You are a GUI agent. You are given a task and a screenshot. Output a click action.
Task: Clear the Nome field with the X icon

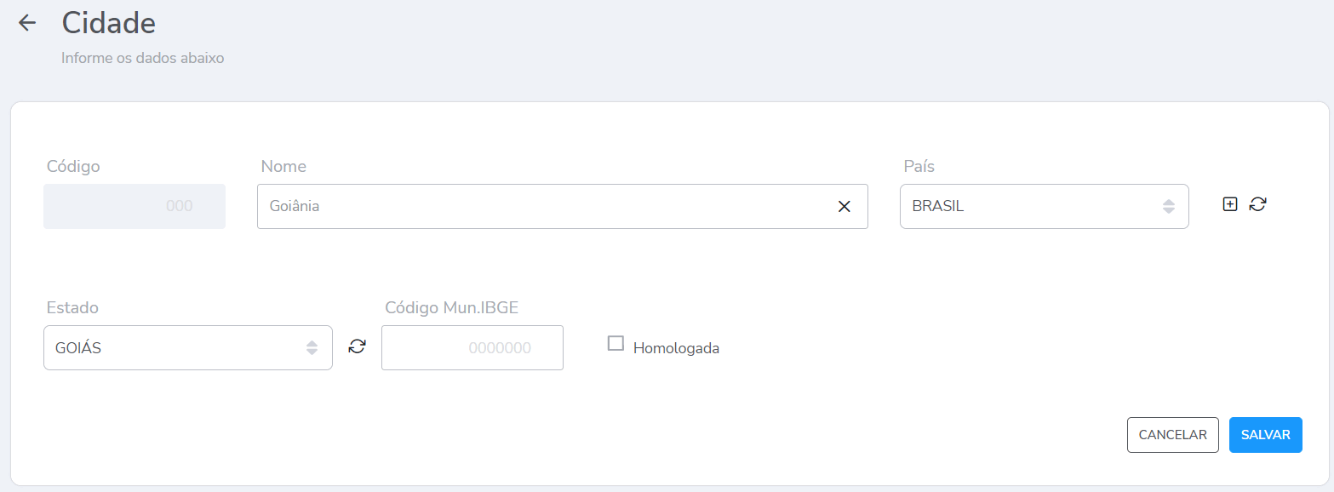844,206
